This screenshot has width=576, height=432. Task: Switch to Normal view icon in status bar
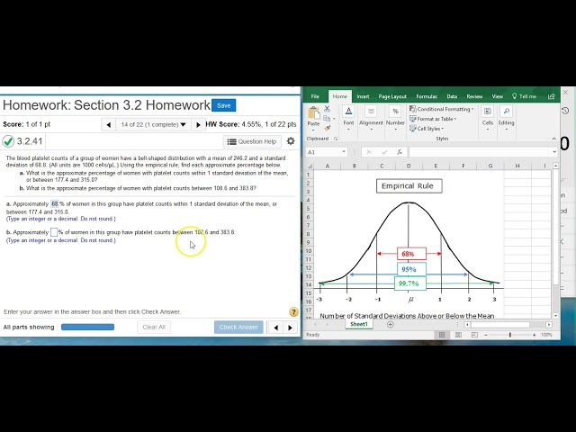click(x=442, y=335)
